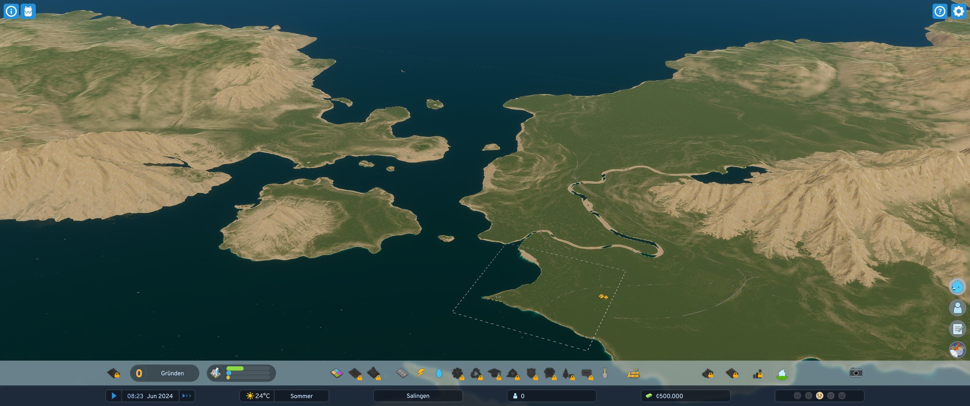The width and height of the screenshot is (970, 406).
Task: Click the locked city statistics bar chart icon
Action: (757, 374)
